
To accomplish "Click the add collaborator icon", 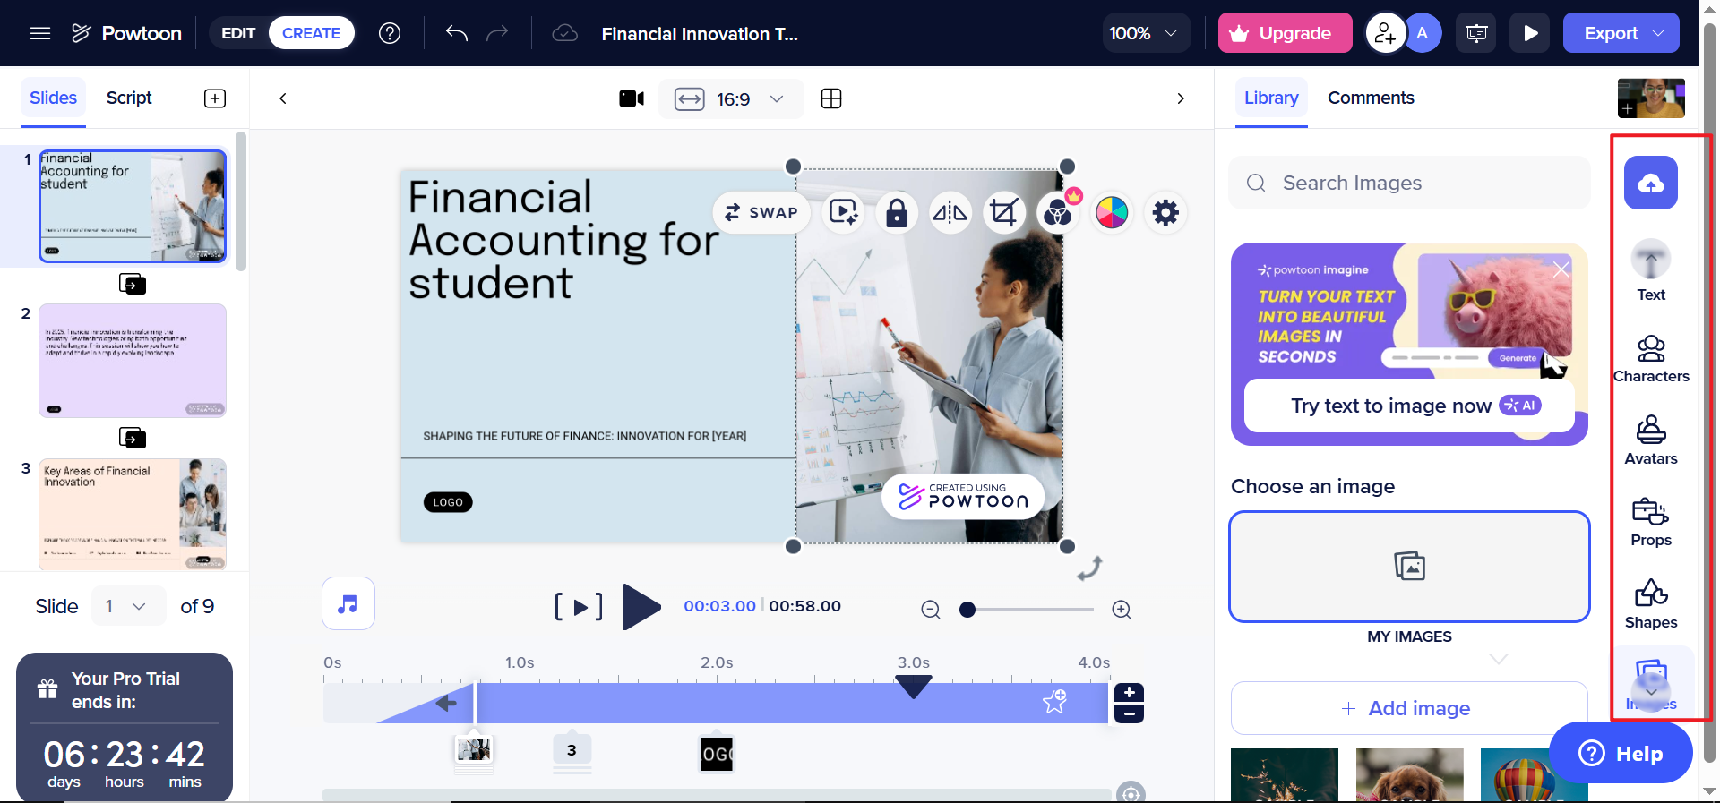I will [1385, 33].
